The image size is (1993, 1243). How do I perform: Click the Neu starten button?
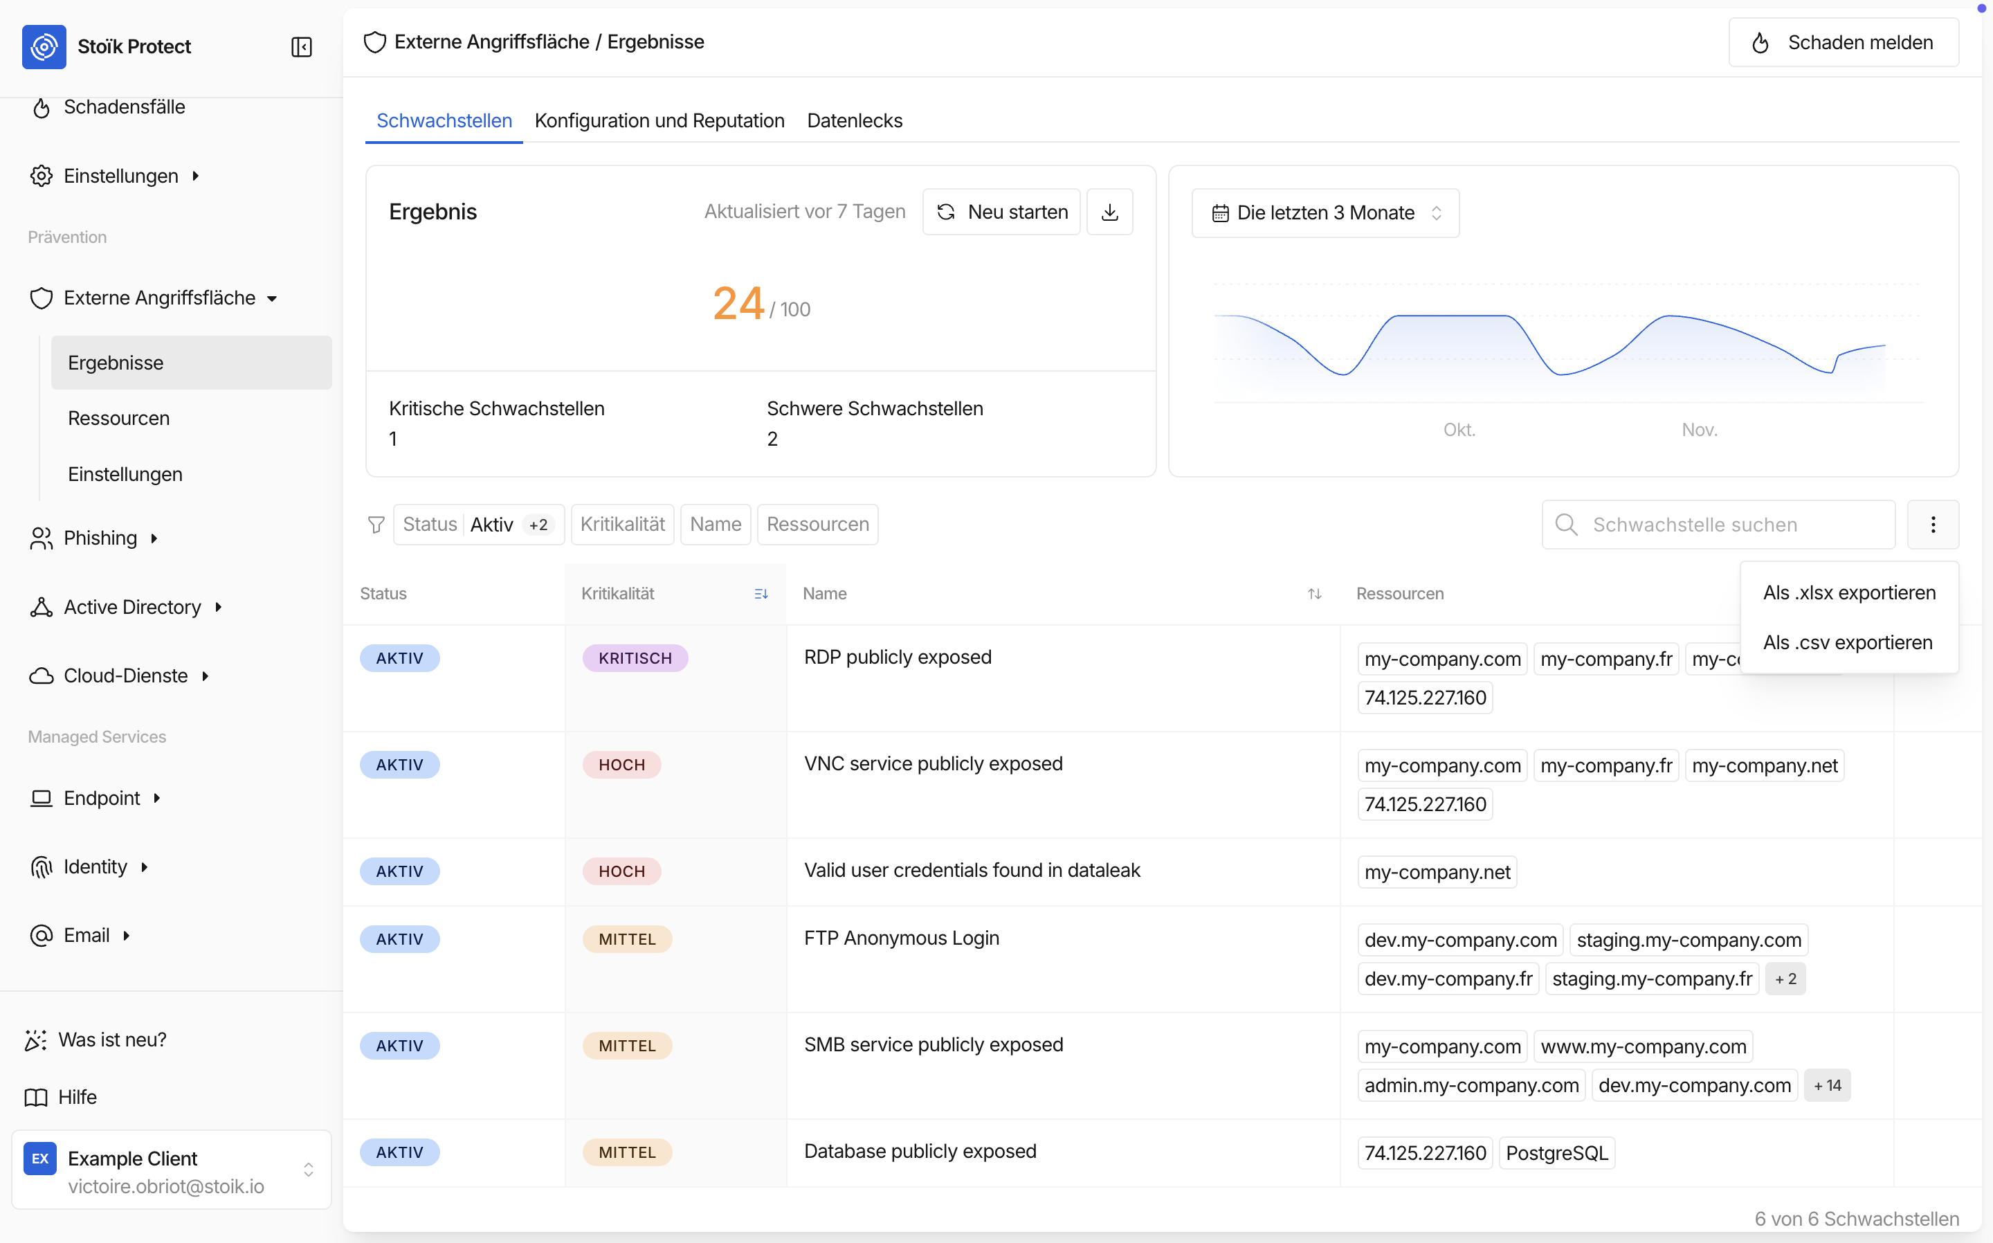point(1001,212)
